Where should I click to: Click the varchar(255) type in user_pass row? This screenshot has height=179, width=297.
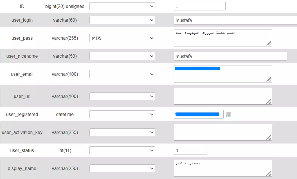(65, 38)
